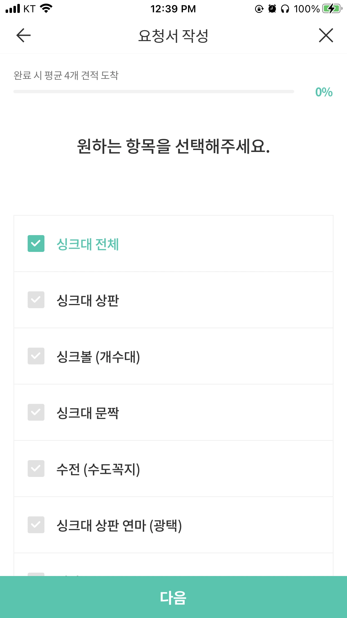
Task: Tap the 요청서 작성 title
Action: (x=173, y=36)
